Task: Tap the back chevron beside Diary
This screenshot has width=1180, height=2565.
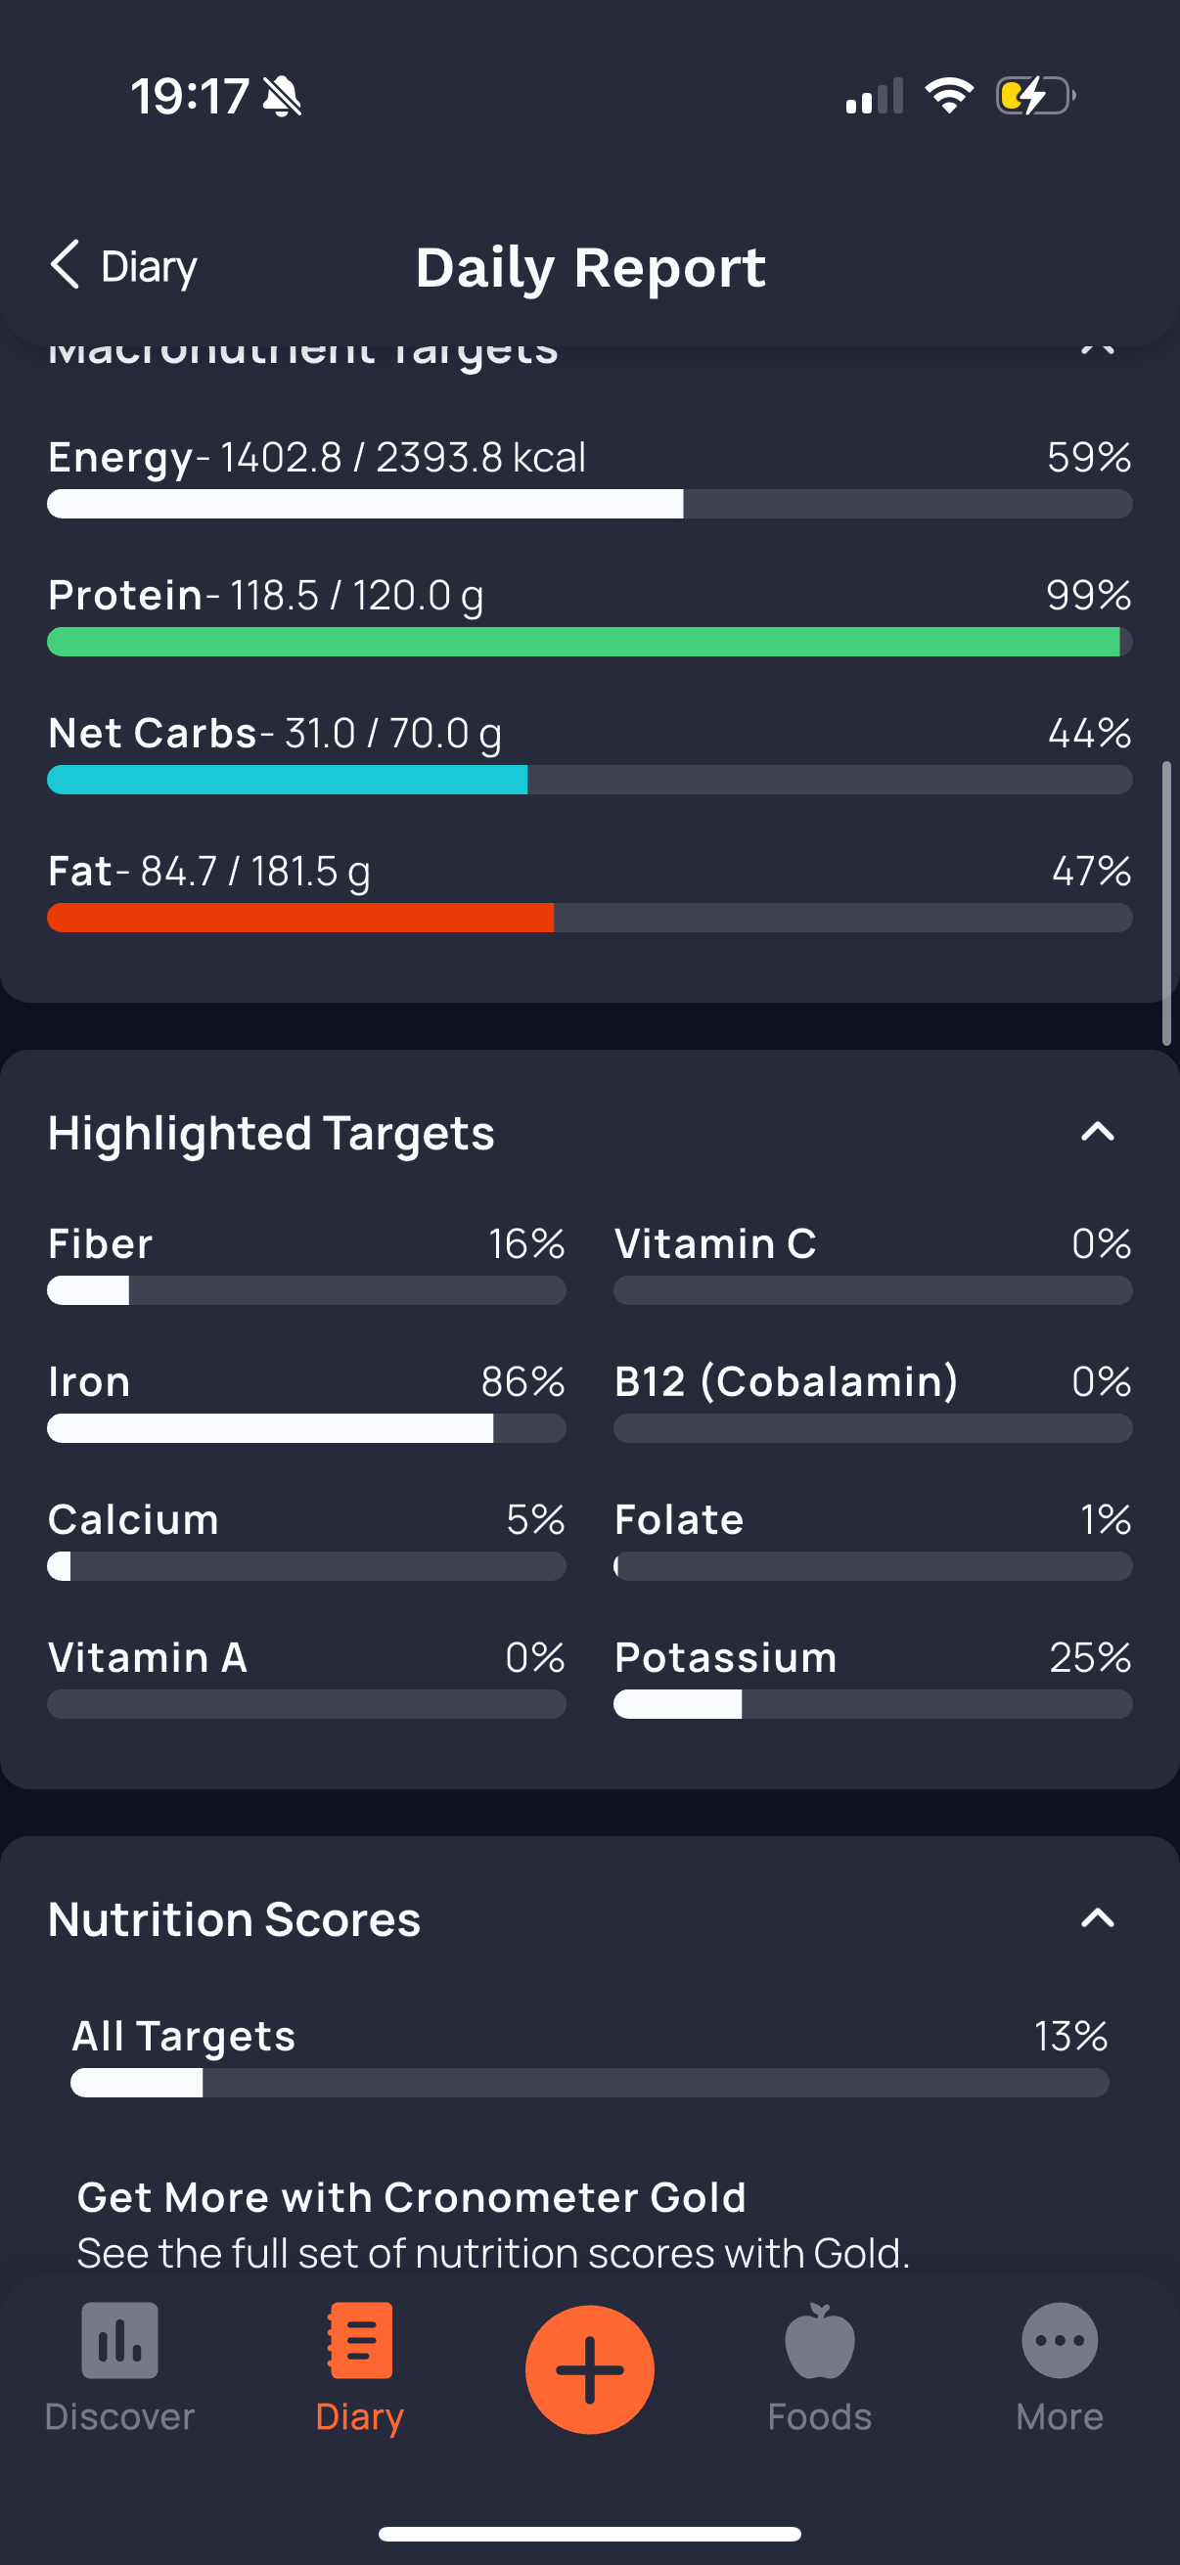Action: (x=65, y=265)
